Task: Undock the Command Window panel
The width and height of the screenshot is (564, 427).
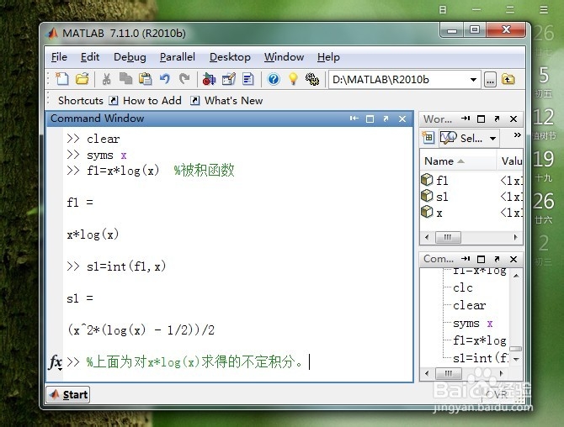Action: [386, 119]
